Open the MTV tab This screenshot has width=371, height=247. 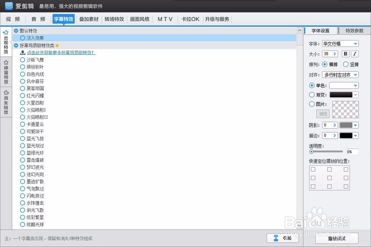[x=165, y=19]
